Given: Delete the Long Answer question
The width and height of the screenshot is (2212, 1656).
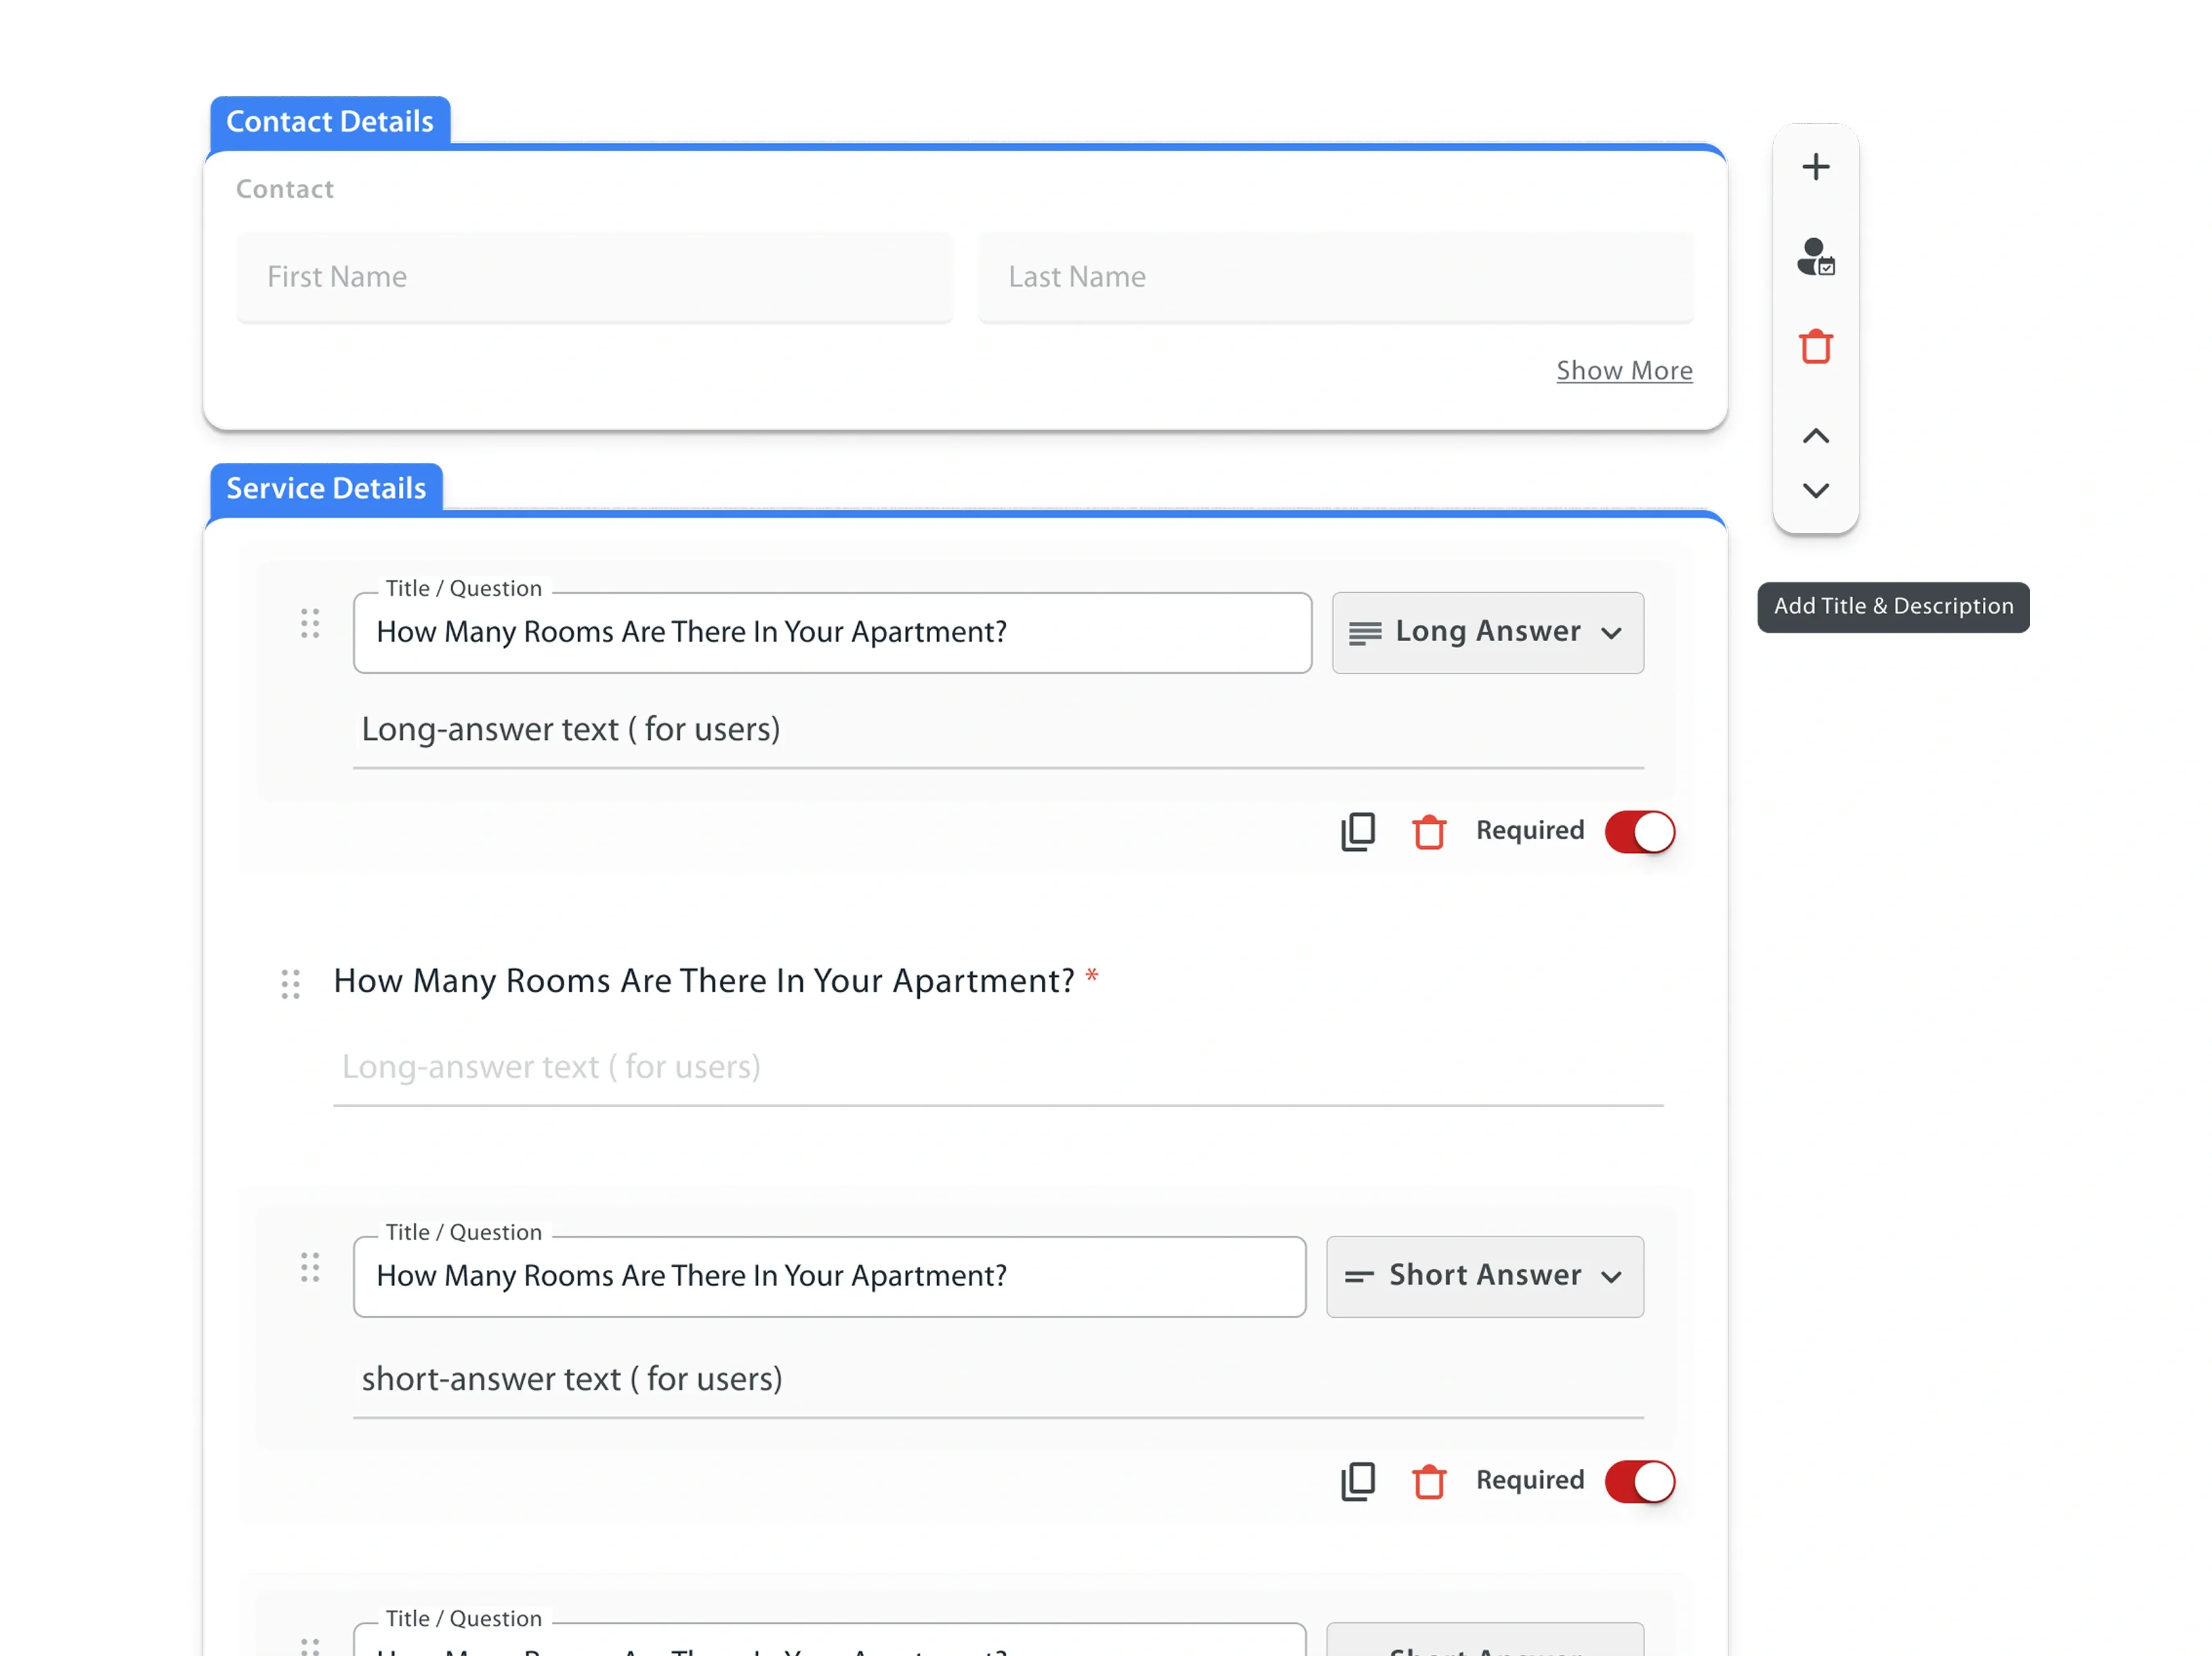Looking at the screenshot, I should pos(1428,831).
